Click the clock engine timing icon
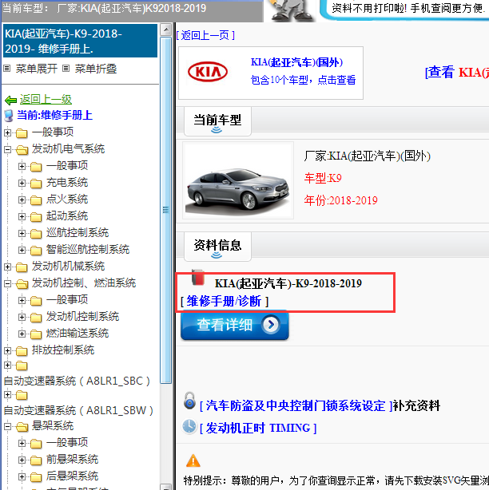 tap(189, 427)
